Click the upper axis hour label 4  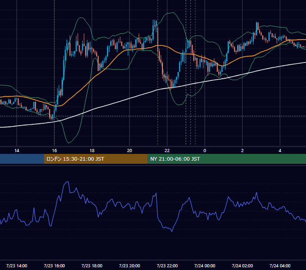click(x=280, y=151)
